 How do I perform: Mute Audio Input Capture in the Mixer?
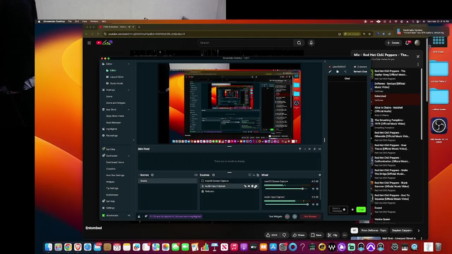tap(313, 204)
